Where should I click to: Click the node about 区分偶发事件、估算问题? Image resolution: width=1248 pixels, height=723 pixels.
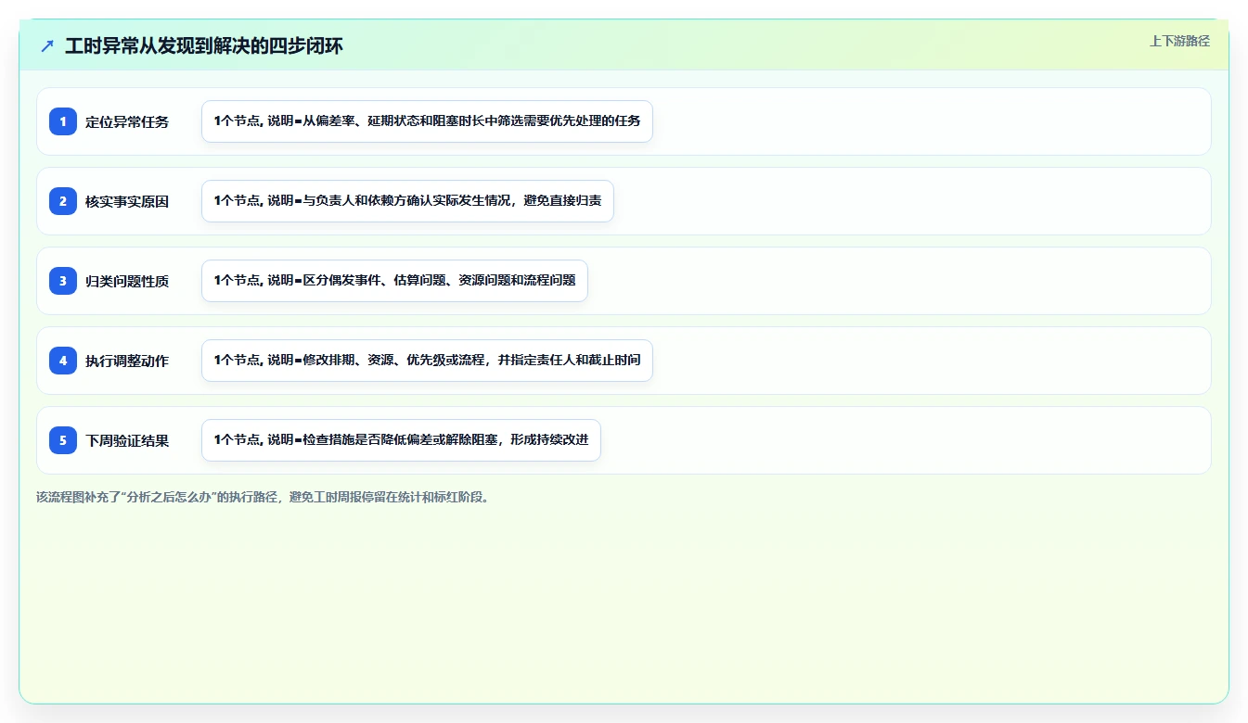click(x=394, y=281)
